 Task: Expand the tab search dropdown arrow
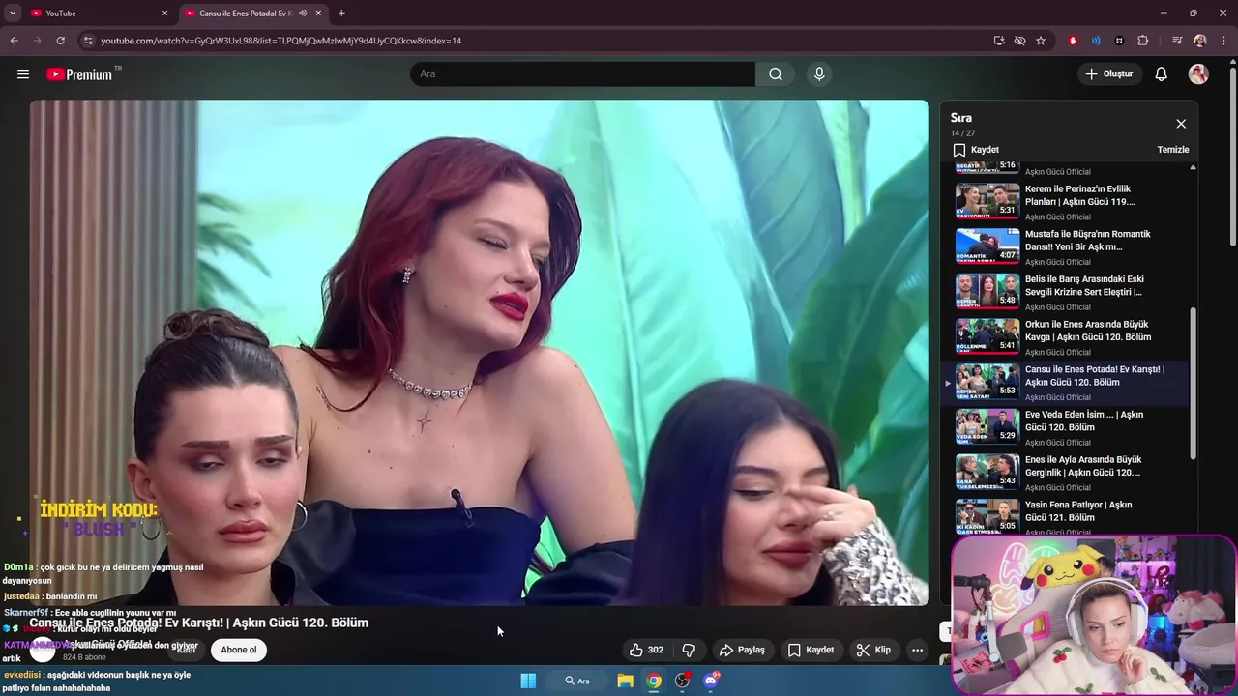tap(13, 14)
